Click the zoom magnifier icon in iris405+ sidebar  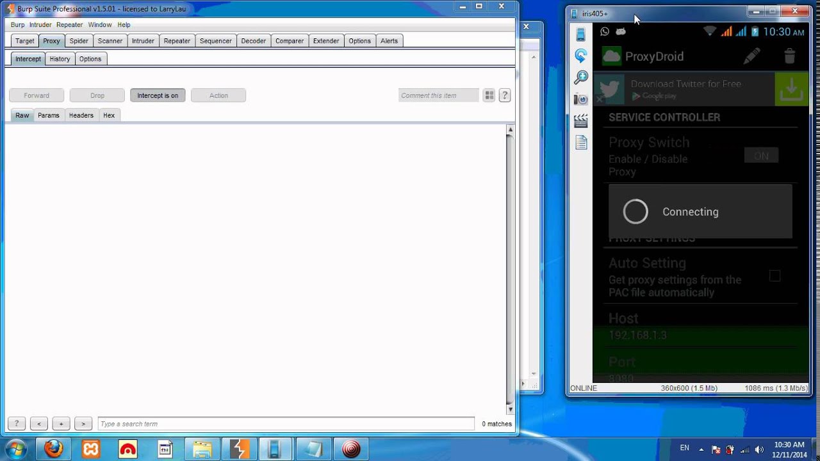(x=581, y=77)
